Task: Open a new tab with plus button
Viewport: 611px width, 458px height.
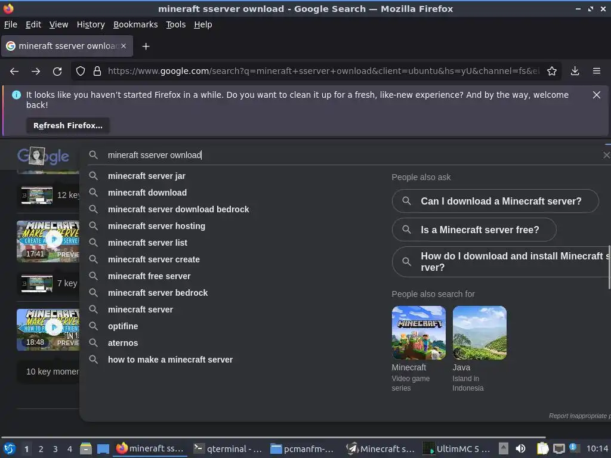Action: pyautogui.click(x=146, y=47)
